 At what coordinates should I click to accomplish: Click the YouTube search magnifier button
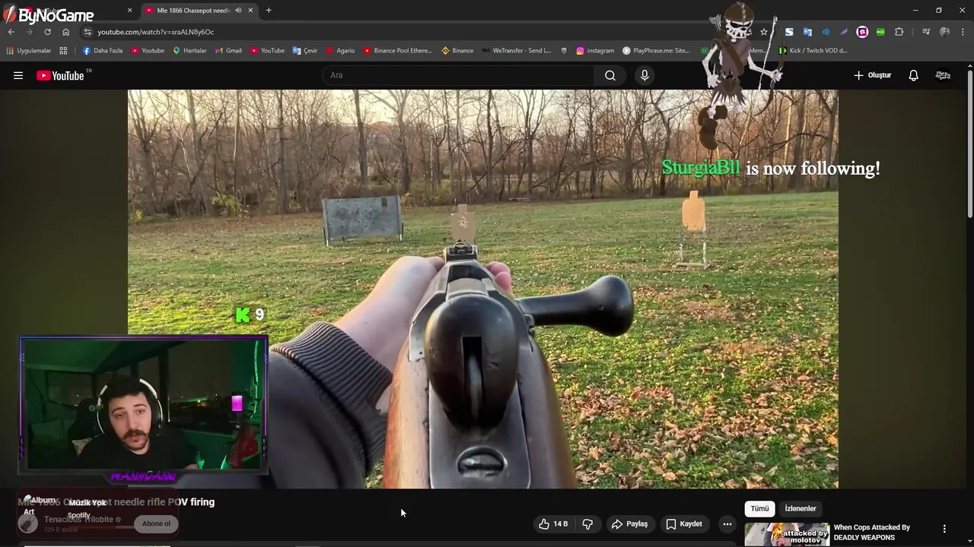pos(610,75)
